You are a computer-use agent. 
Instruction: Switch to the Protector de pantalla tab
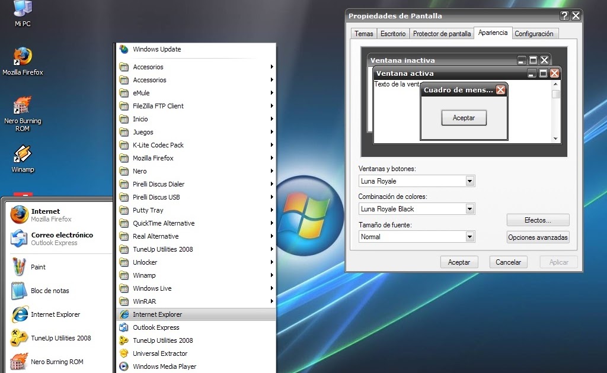tap(442, 34)
